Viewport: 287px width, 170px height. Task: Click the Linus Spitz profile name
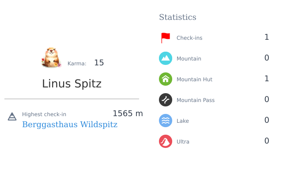[72, 84]
